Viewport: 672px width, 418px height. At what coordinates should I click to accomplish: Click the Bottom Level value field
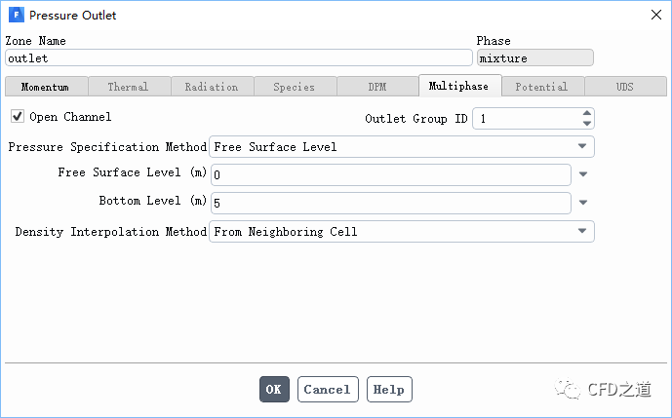(x=390, y=204)
